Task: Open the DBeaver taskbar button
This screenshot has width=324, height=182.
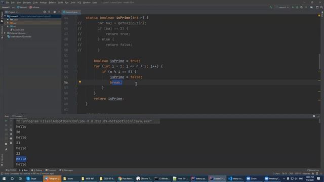Action: click(144, 178)
